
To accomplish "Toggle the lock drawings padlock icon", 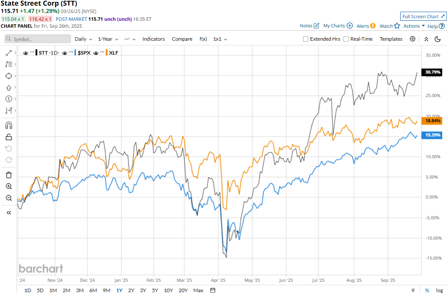I will click(9, 137).
